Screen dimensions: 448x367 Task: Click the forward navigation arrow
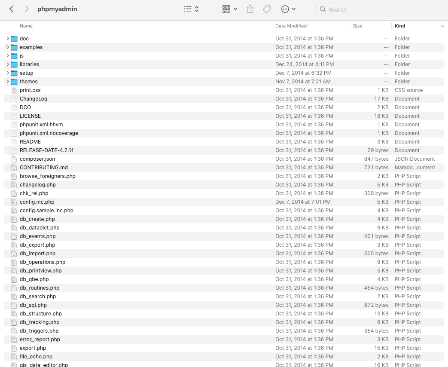click(x=26, y=9)
